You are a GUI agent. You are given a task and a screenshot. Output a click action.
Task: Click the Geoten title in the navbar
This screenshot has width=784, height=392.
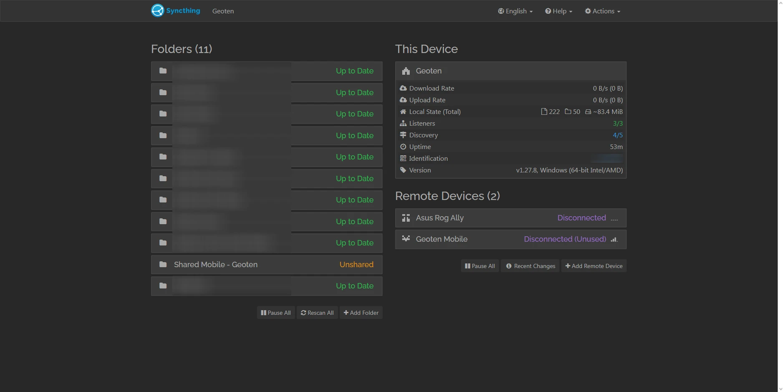[x=223, y=11]
